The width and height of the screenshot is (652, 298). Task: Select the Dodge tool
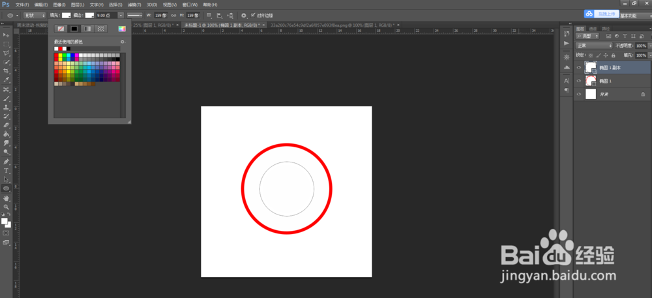[x=7, y=152]
